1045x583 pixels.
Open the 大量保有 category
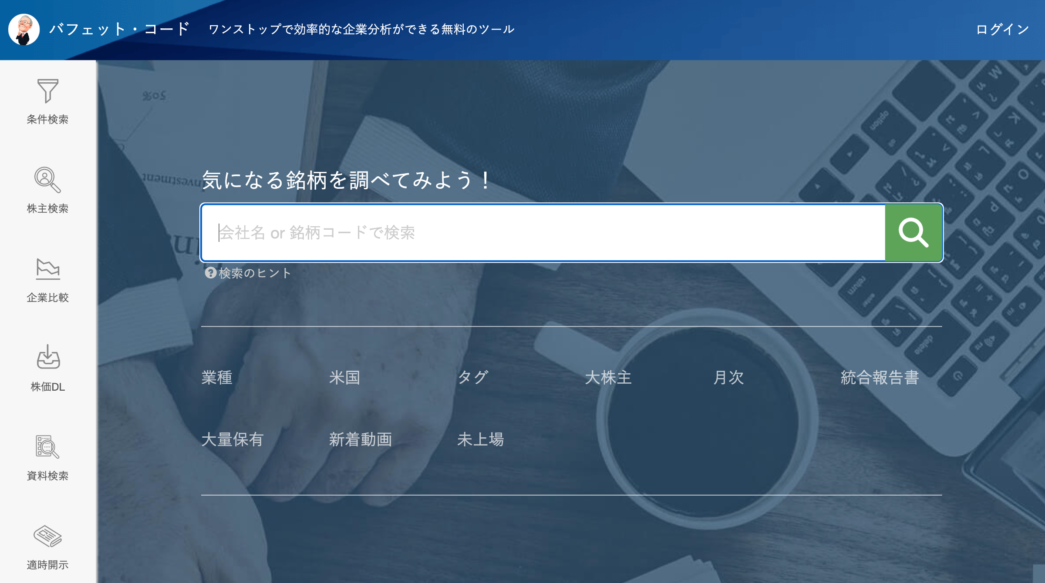[233, 439]
